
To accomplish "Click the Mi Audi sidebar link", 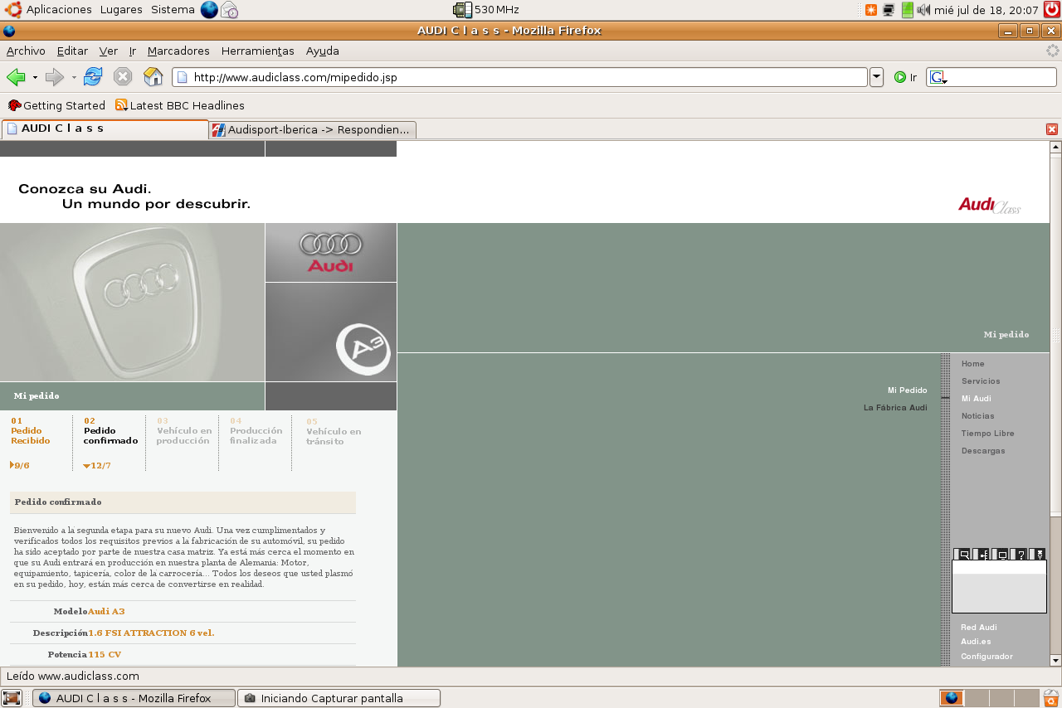I will (977, 399).
